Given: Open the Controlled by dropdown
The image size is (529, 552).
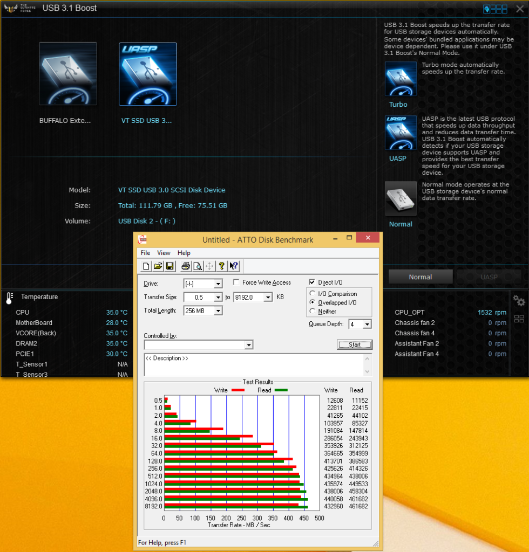Looking at the screenshot, I should click(x=249, y=344).
